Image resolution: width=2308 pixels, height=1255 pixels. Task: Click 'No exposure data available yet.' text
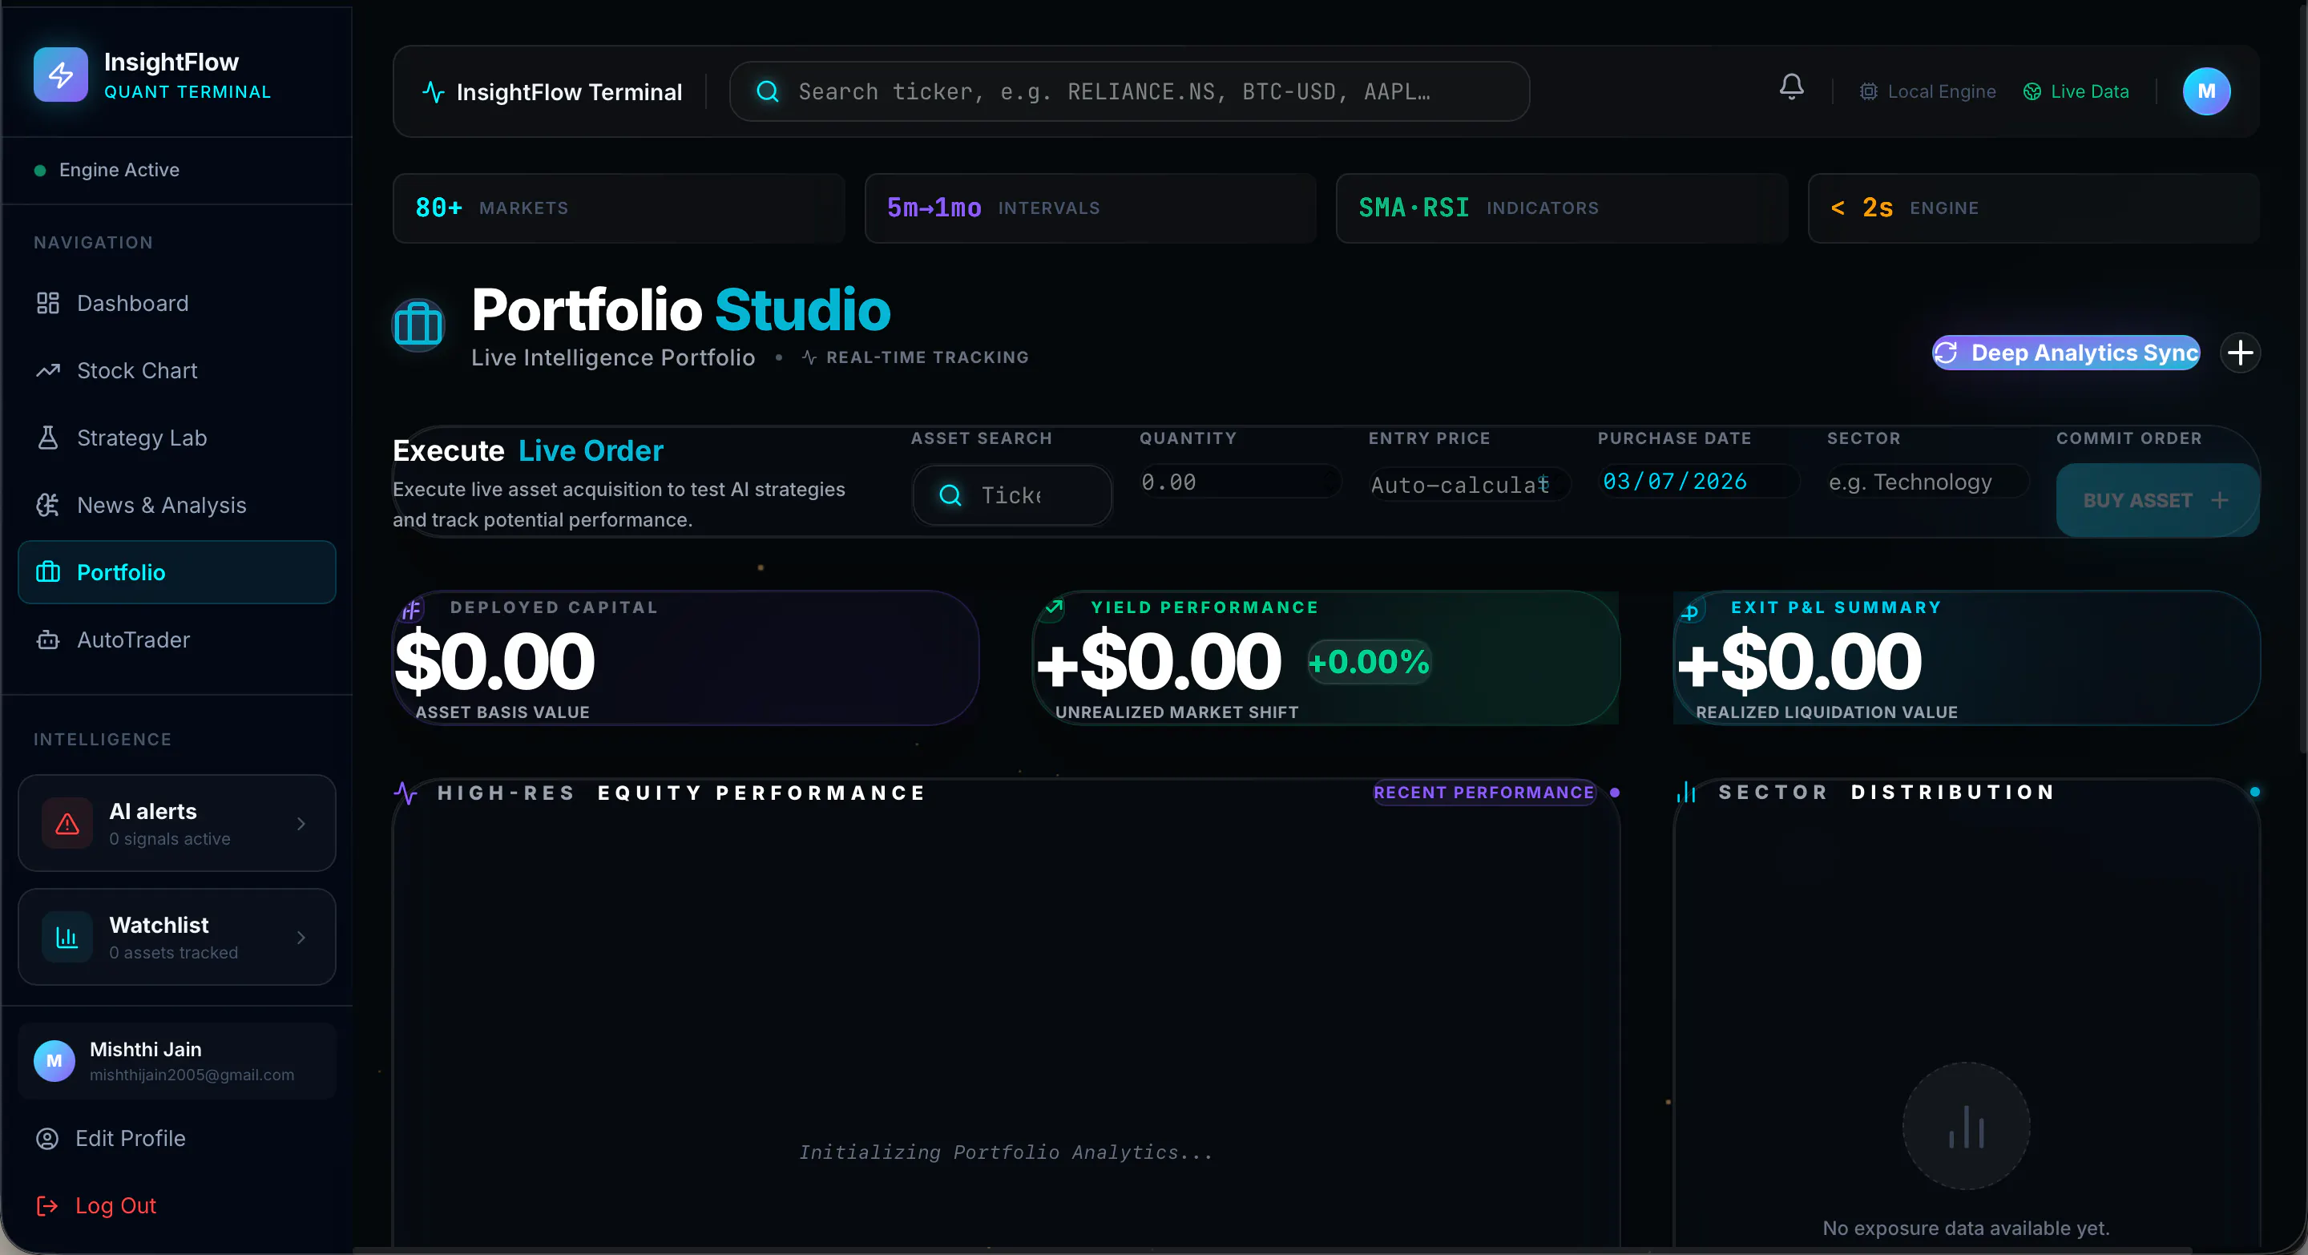click(1966, 1228)
